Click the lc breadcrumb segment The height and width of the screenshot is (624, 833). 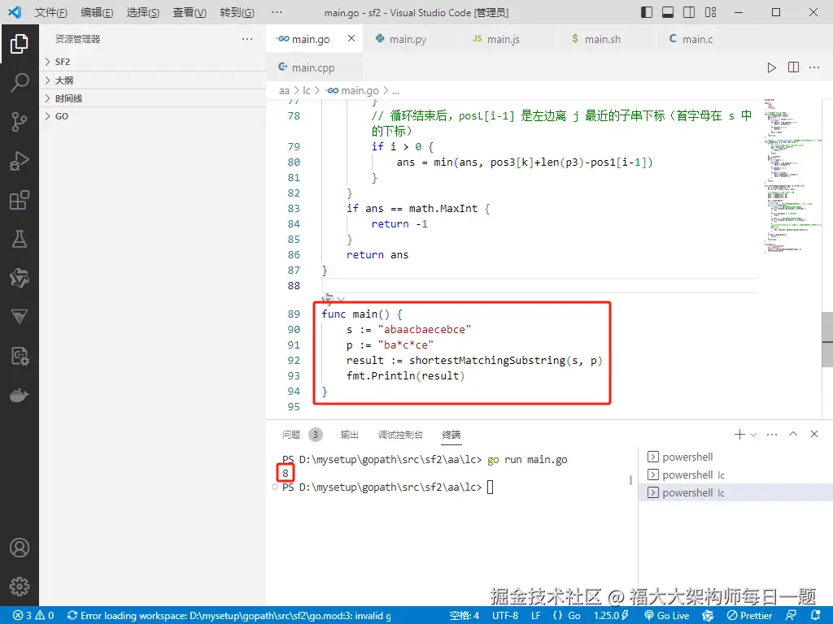[307, 91]
